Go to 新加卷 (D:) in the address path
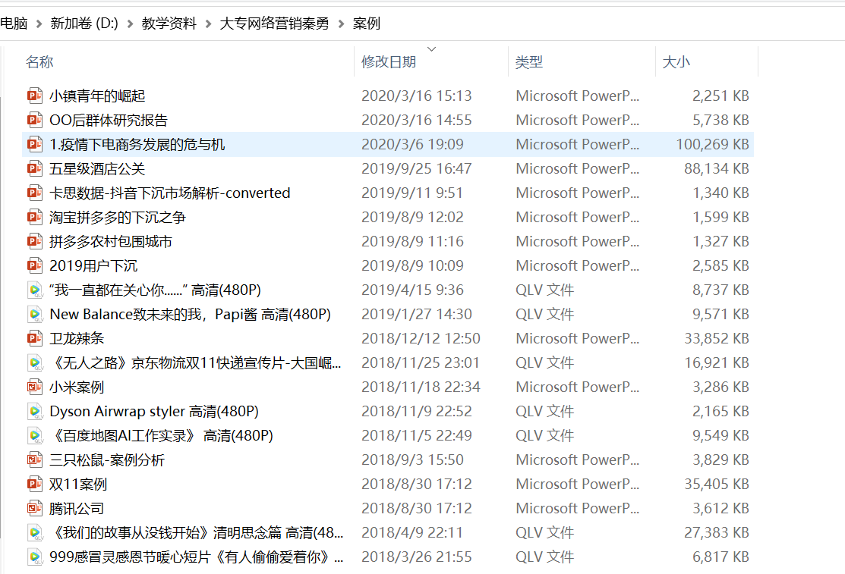This screenshot has height=574, width=845. coord(84,24)
